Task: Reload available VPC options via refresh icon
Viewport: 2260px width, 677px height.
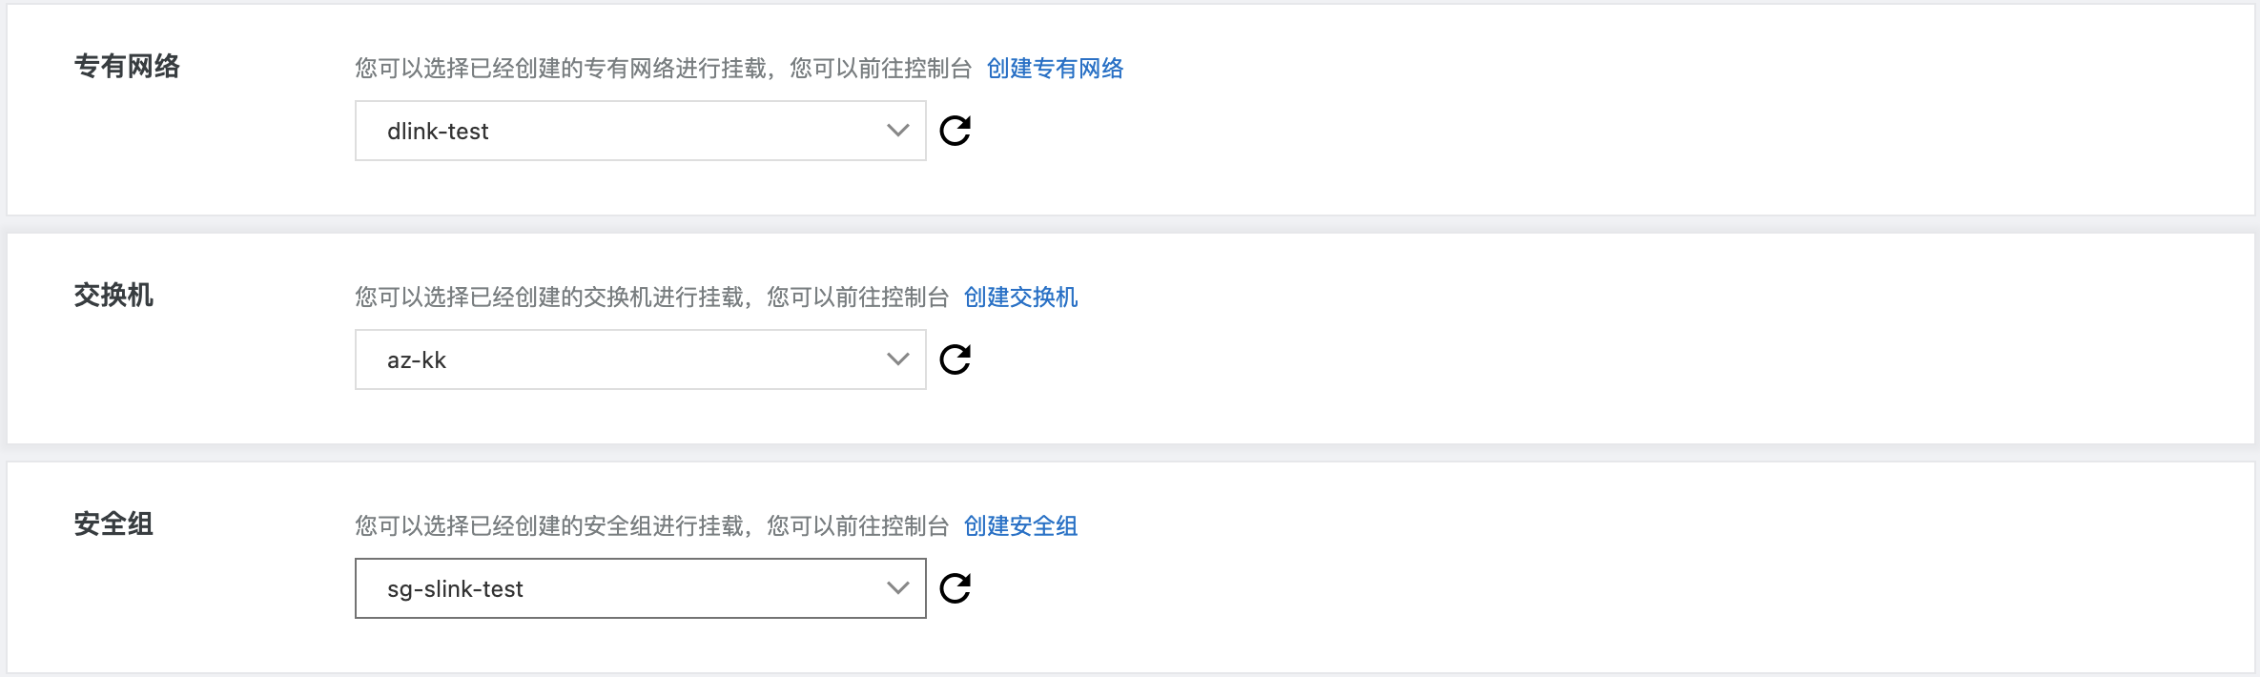Action: [x=956, y=131]
